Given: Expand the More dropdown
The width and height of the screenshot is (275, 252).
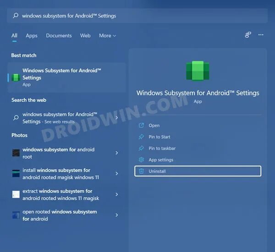Looking at the screenshot, I should pyautogui.click(x=108, y=36).
